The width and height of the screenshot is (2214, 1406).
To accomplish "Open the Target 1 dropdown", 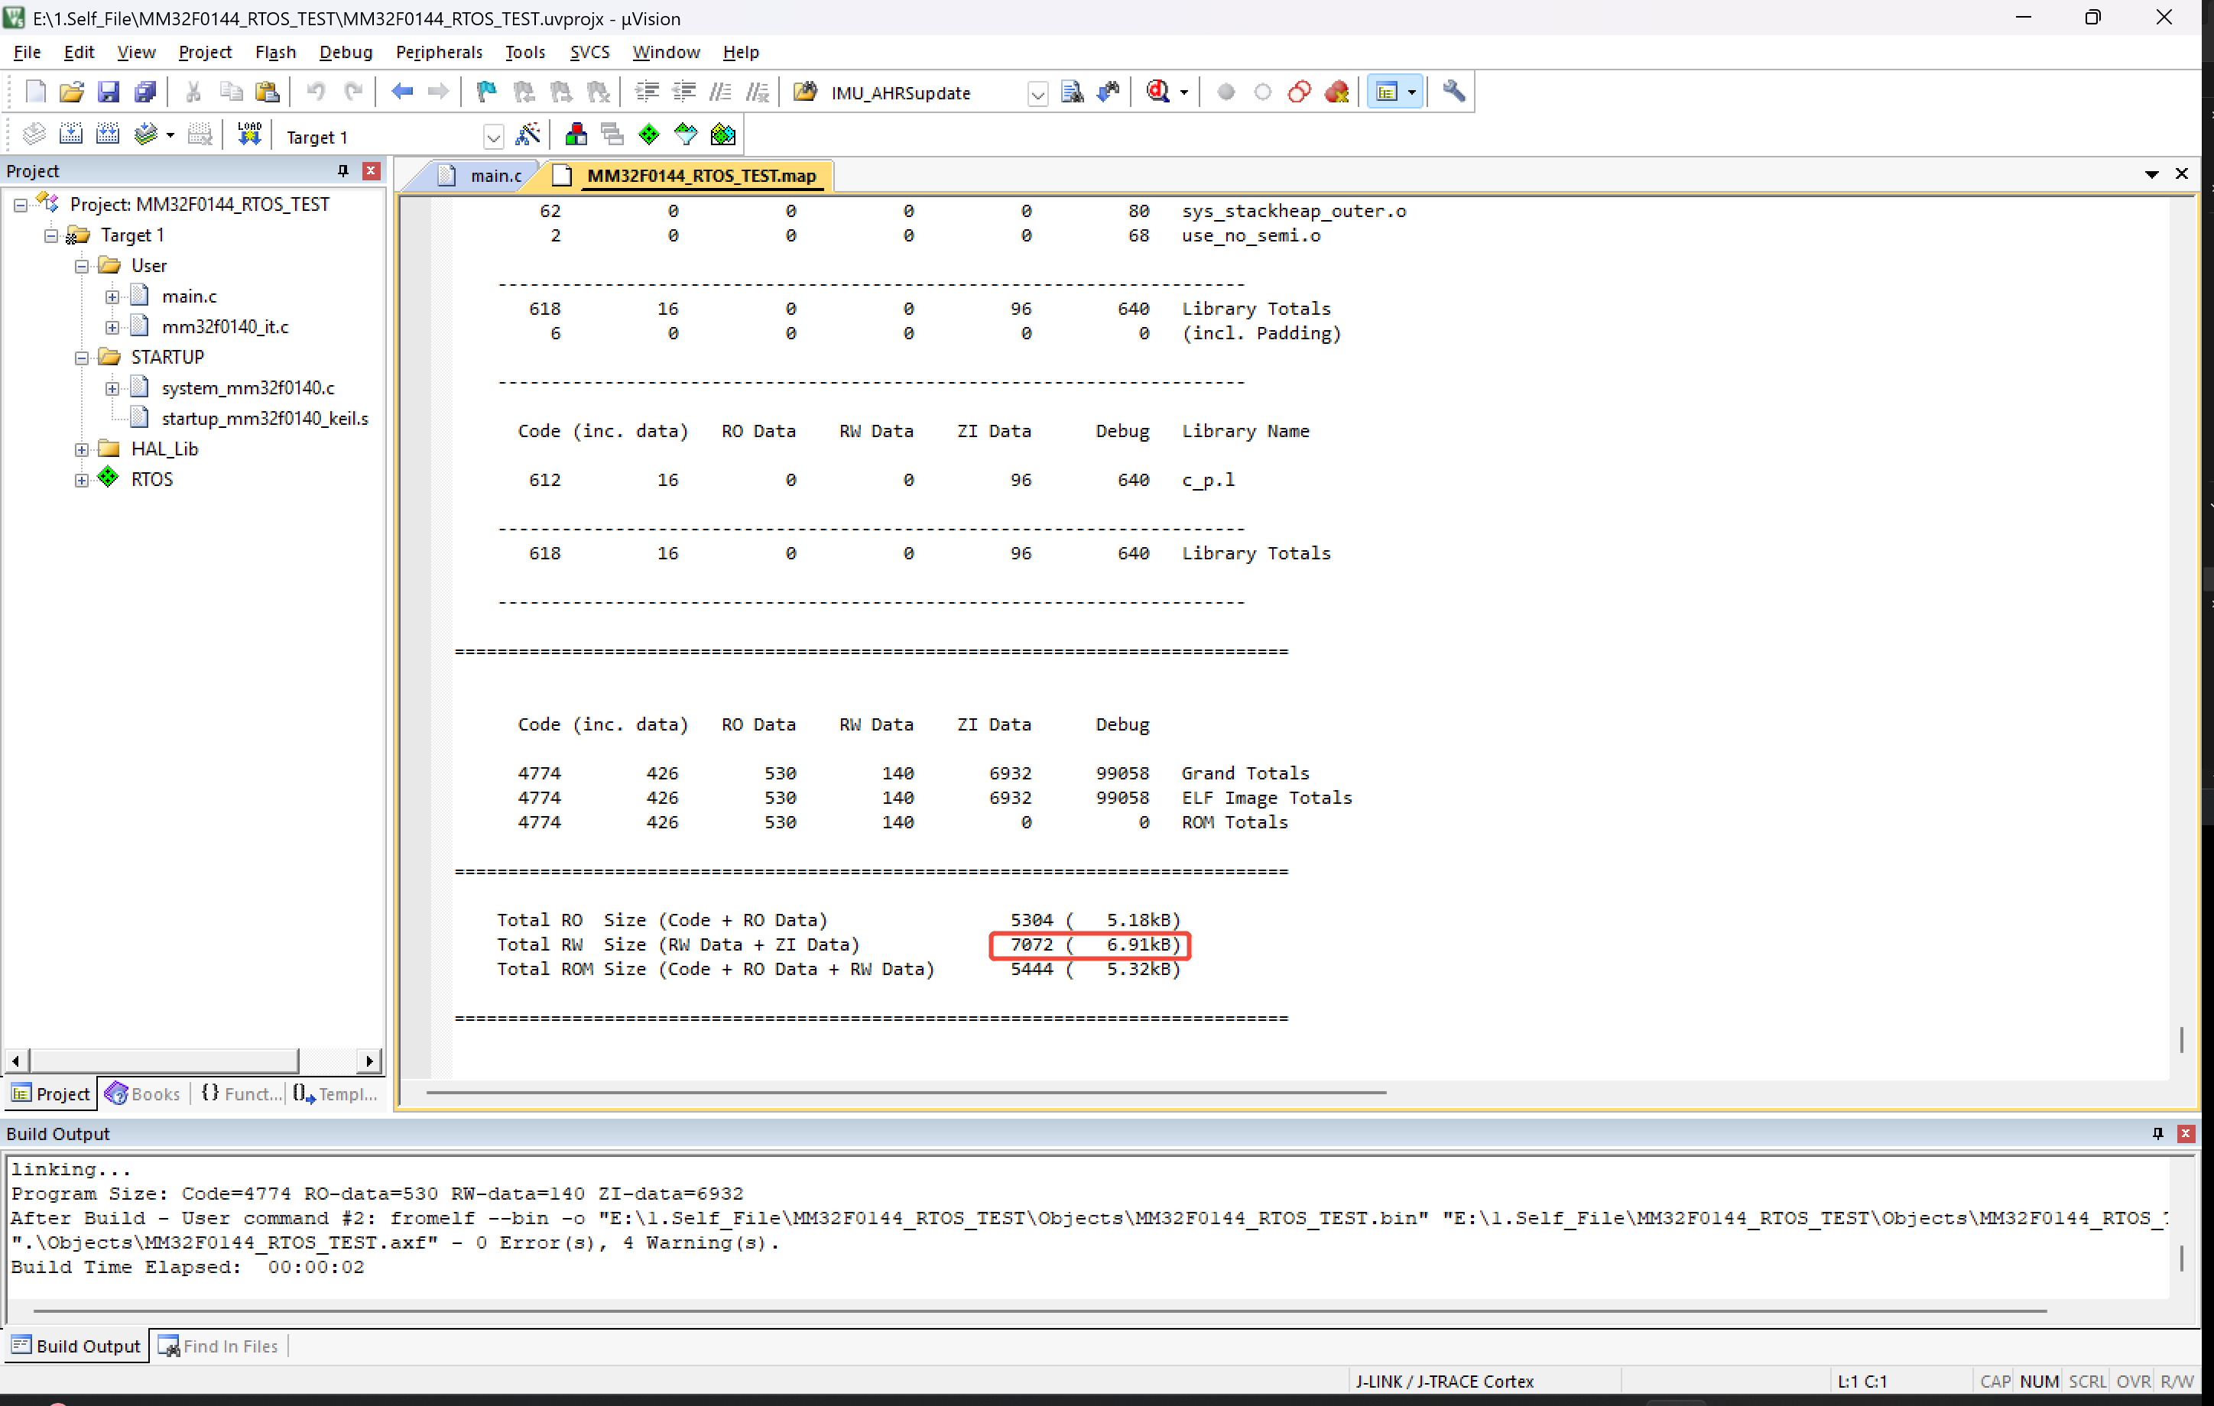I will pyautogui.click(x=494, y=138).
